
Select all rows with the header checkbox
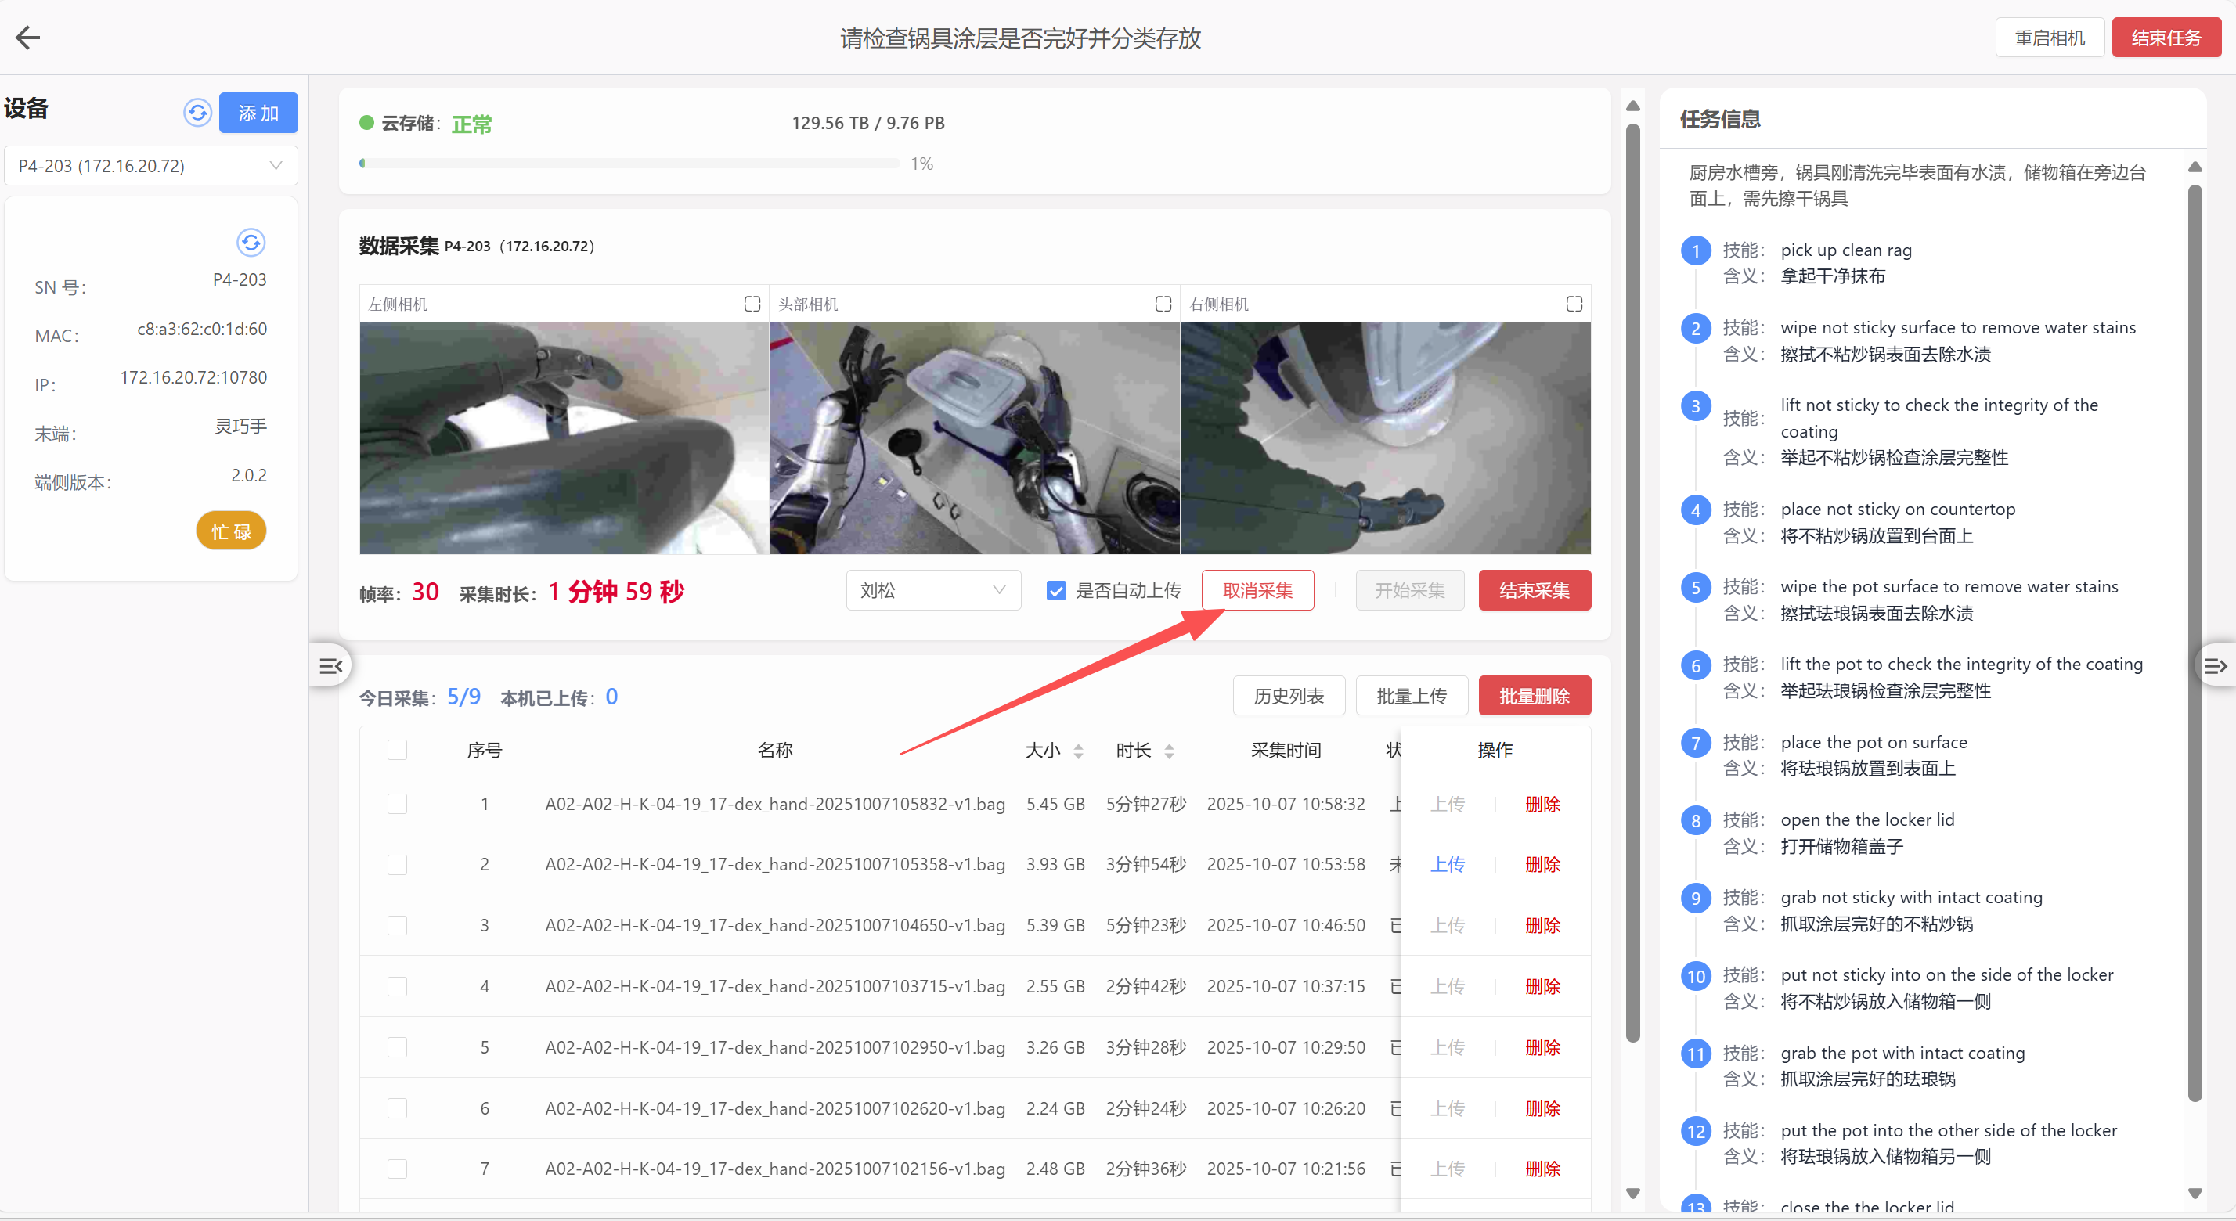[398, 750]
